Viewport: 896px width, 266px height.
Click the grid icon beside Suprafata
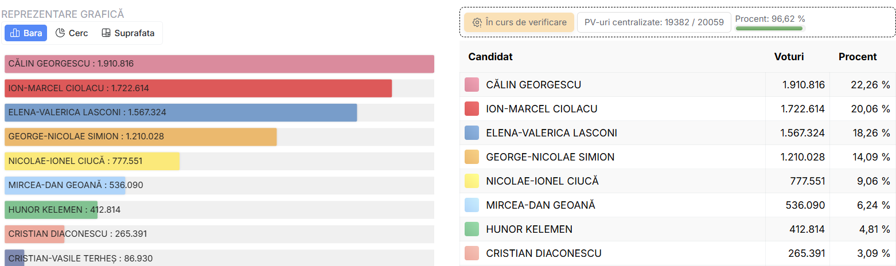[106, 33]
